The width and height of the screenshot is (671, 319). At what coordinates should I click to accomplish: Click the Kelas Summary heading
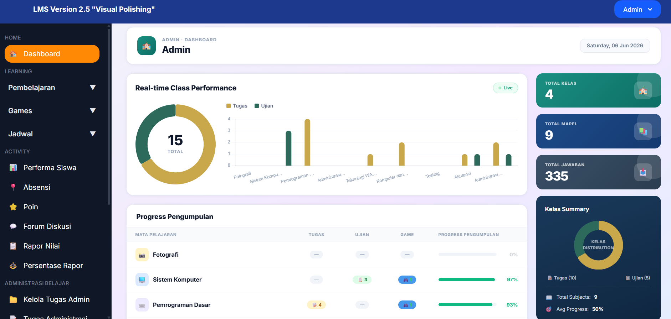[567, 209]
